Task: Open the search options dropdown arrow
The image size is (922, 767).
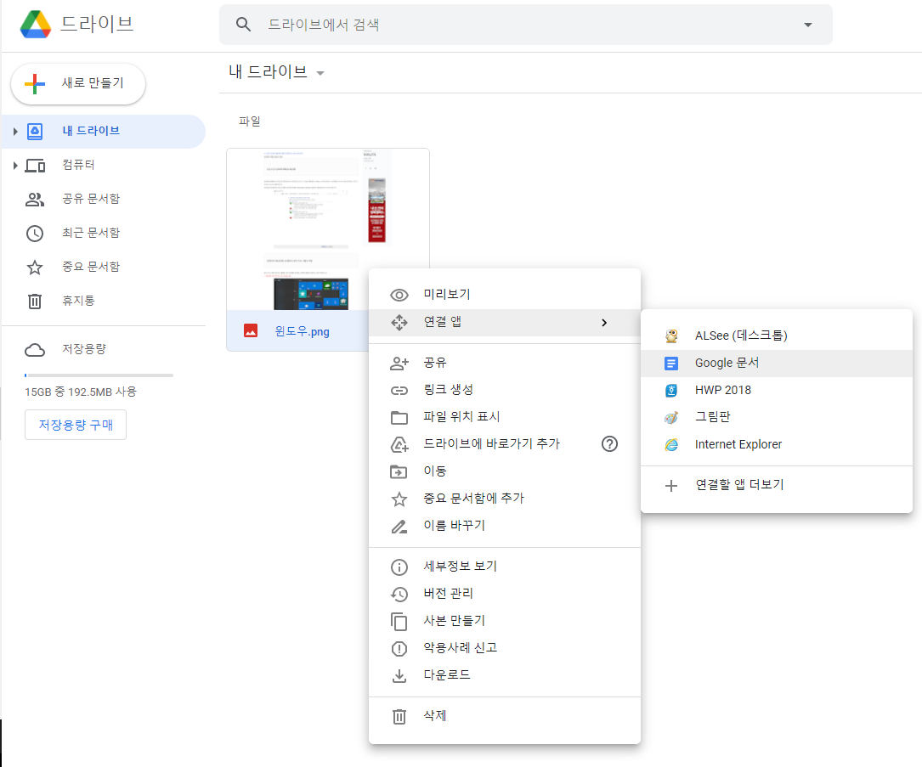Action: [808, 25]
